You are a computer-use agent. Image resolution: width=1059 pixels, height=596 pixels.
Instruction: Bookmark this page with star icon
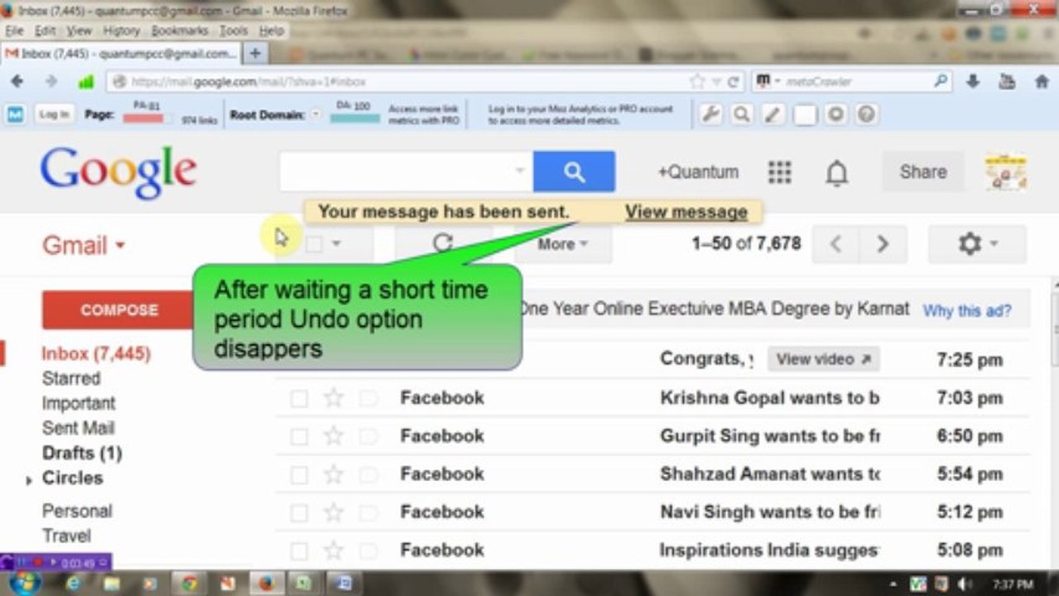[697, 81]
